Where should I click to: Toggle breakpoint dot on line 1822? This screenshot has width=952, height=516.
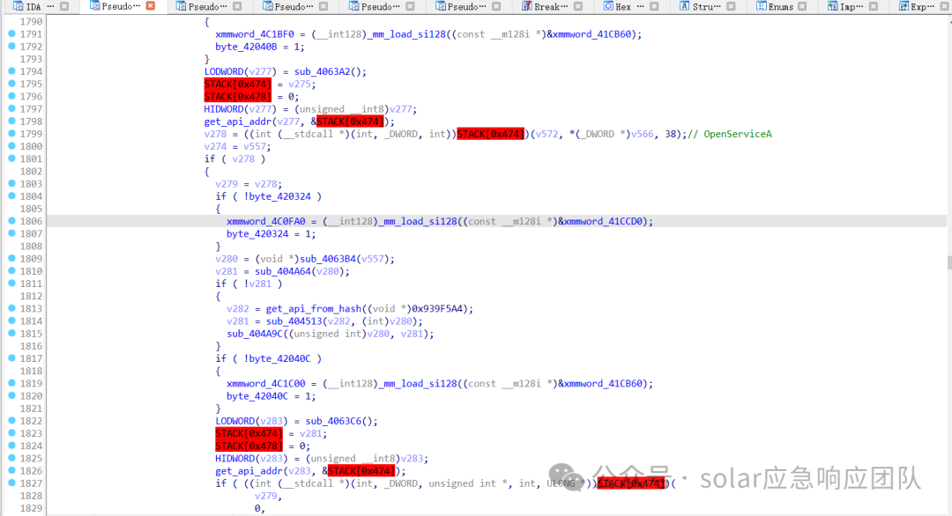click(11, 421)
